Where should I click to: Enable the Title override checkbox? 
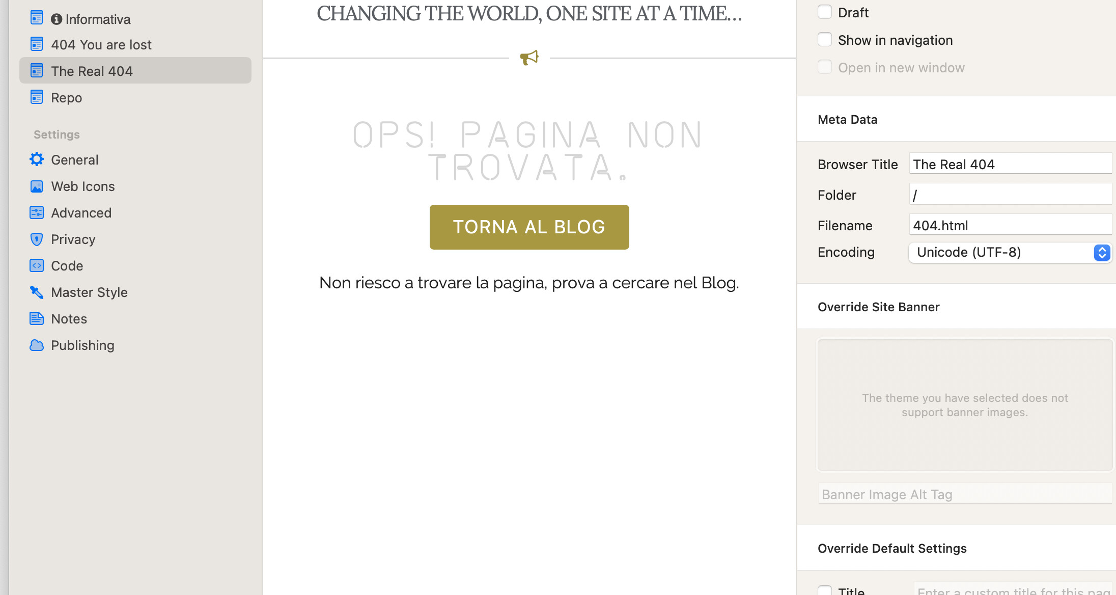[825, 591]
